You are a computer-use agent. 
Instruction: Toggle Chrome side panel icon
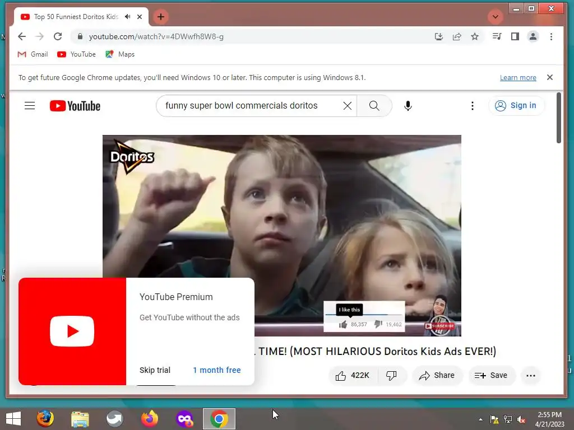(515, 36)
